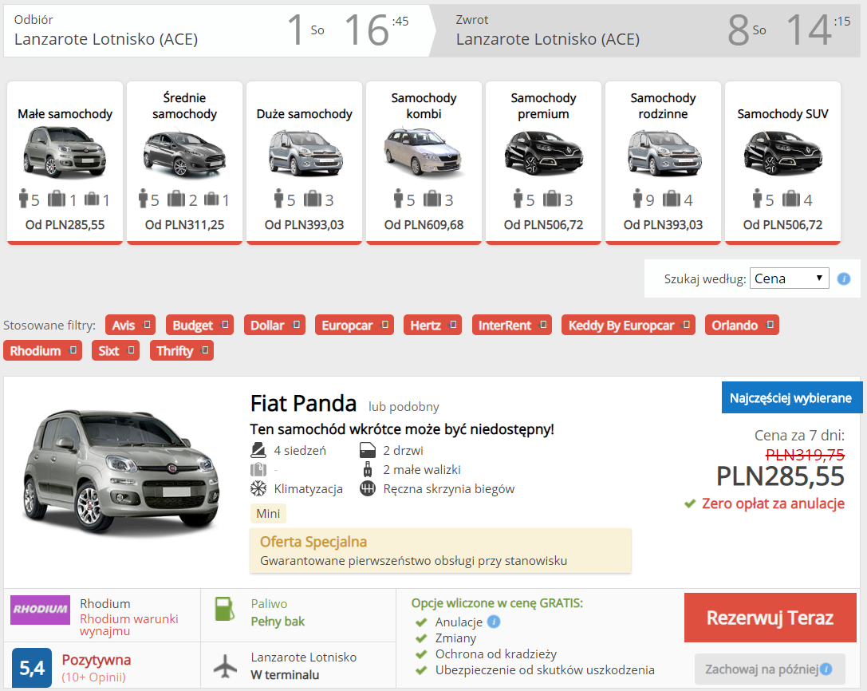Click the Rezerwuj Teraz button
The image size is (867, 691).
coord(770,618)
